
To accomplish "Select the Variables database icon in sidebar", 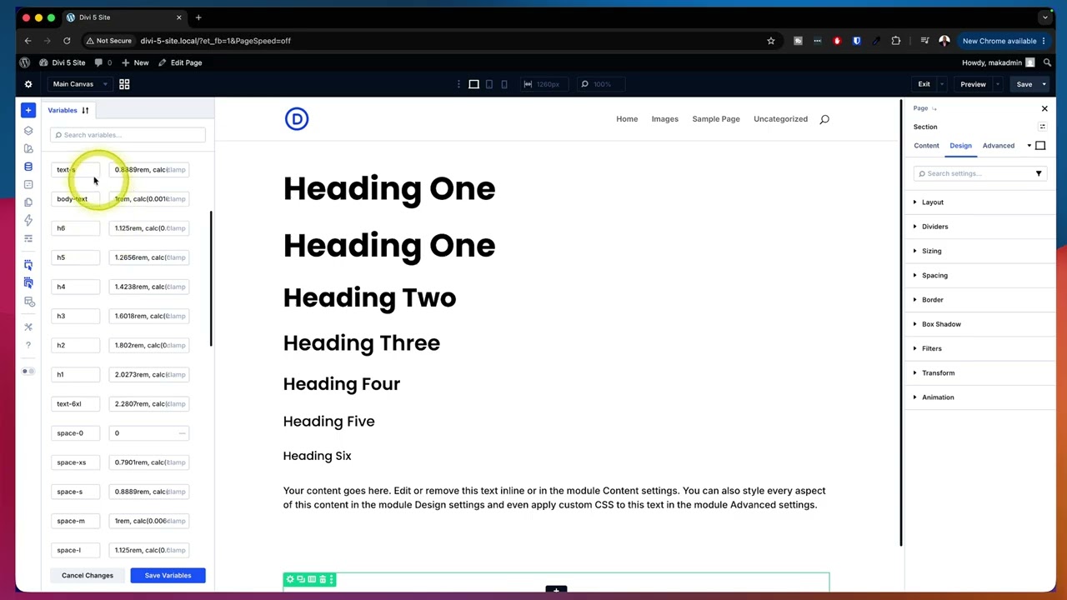I will pos(28,167).
